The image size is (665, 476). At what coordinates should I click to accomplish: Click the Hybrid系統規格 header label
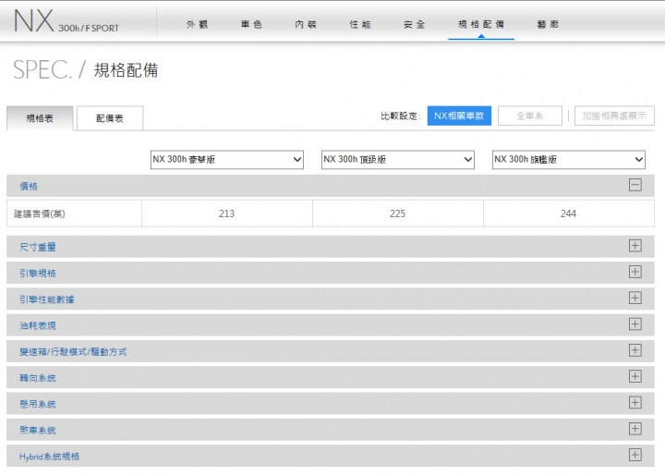coord(49,457)
